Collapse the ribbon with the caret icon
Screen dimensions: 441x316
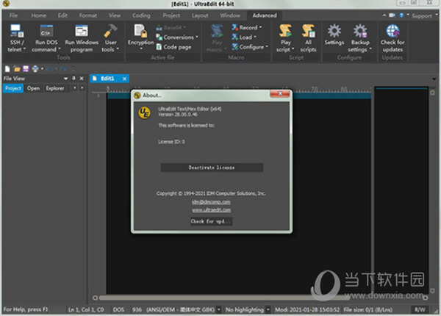click(384, 15)
